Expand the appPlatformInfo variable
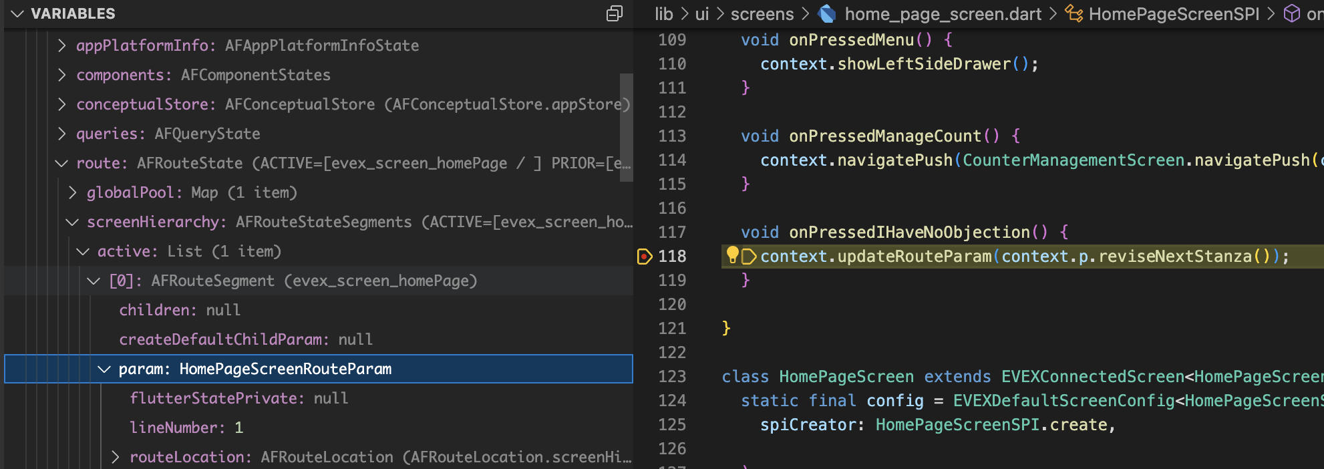 [62, 45]
